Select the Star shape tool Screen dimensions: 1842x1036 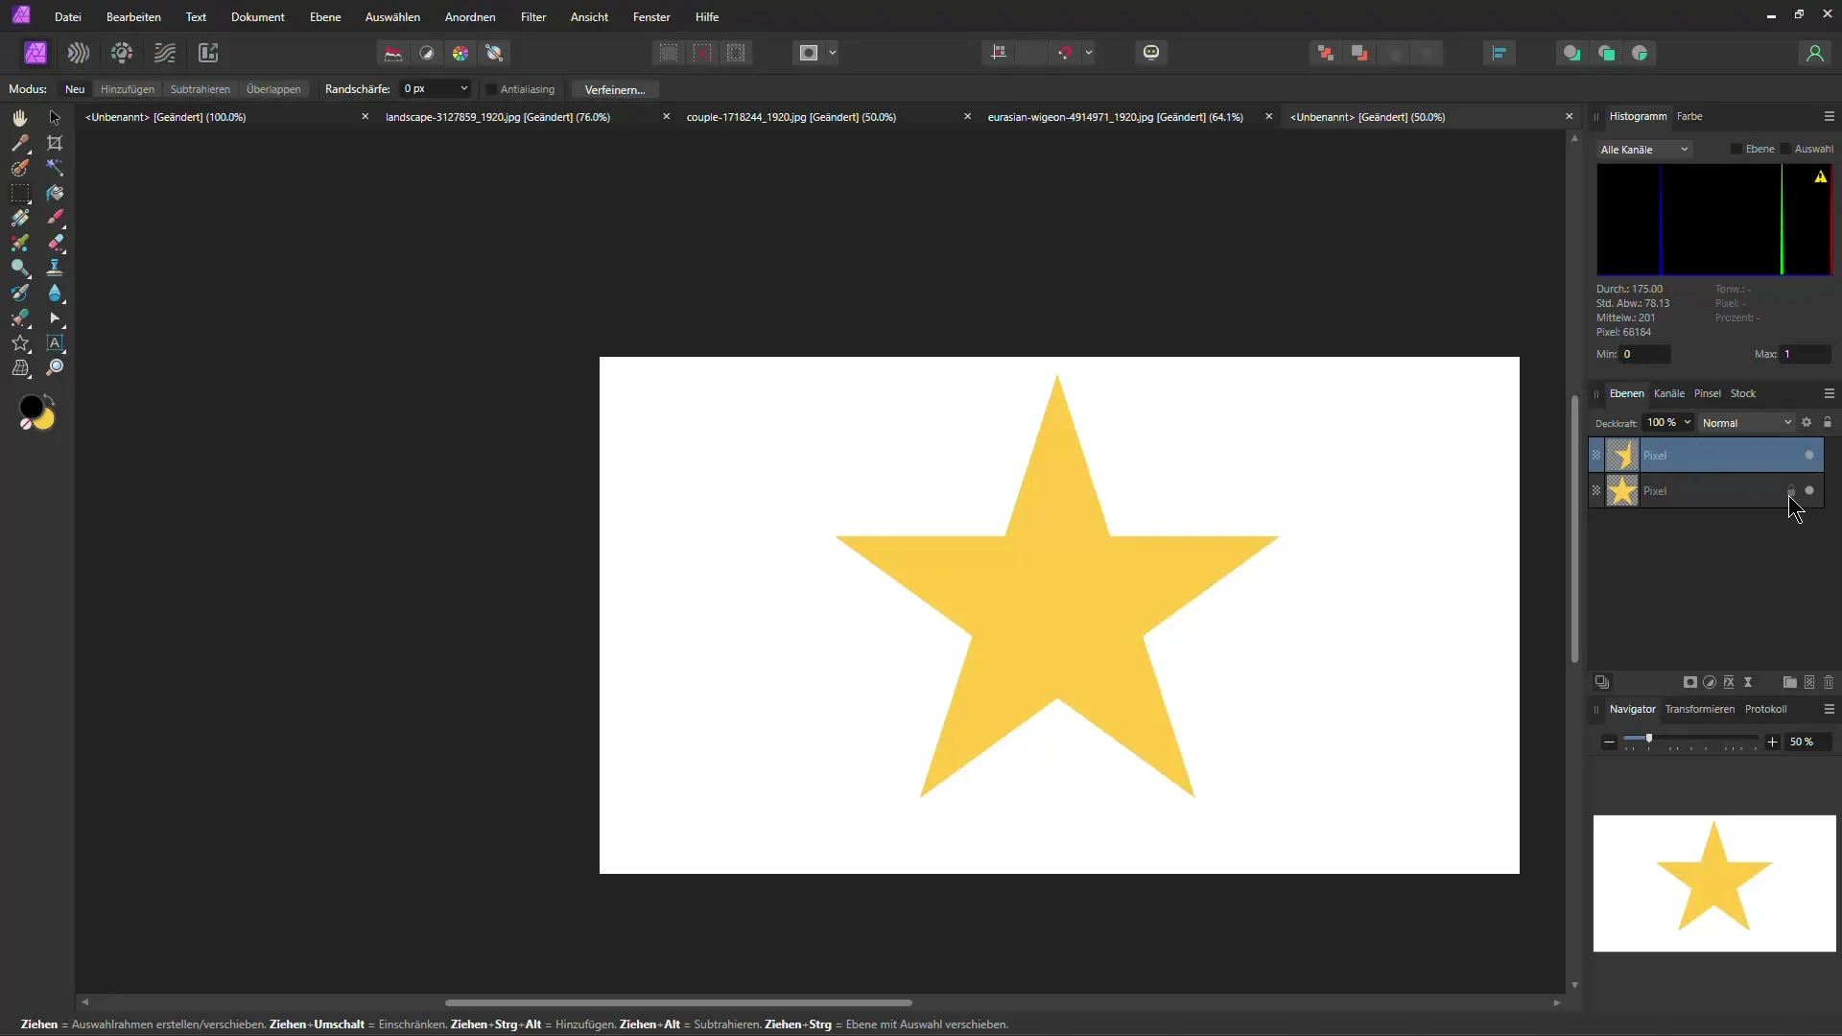click(x=19, y=342)
